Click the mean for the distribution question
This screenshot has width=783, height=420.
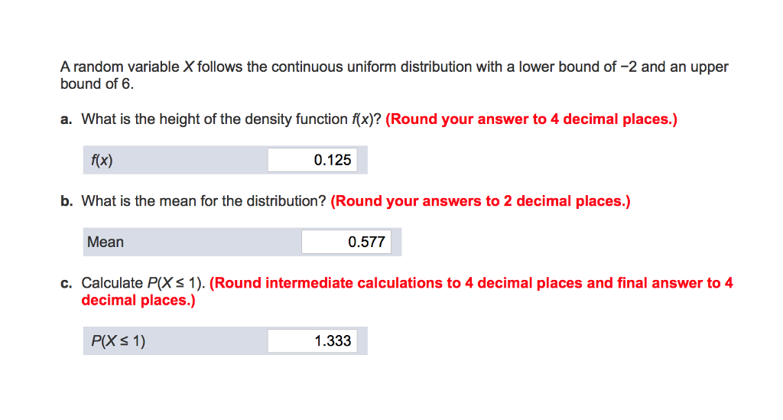(x=203, y=200)
